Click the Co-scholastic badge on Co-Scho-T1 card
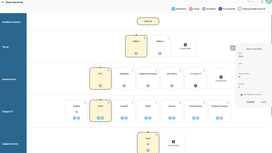272x153 pixels. (195, 86)
